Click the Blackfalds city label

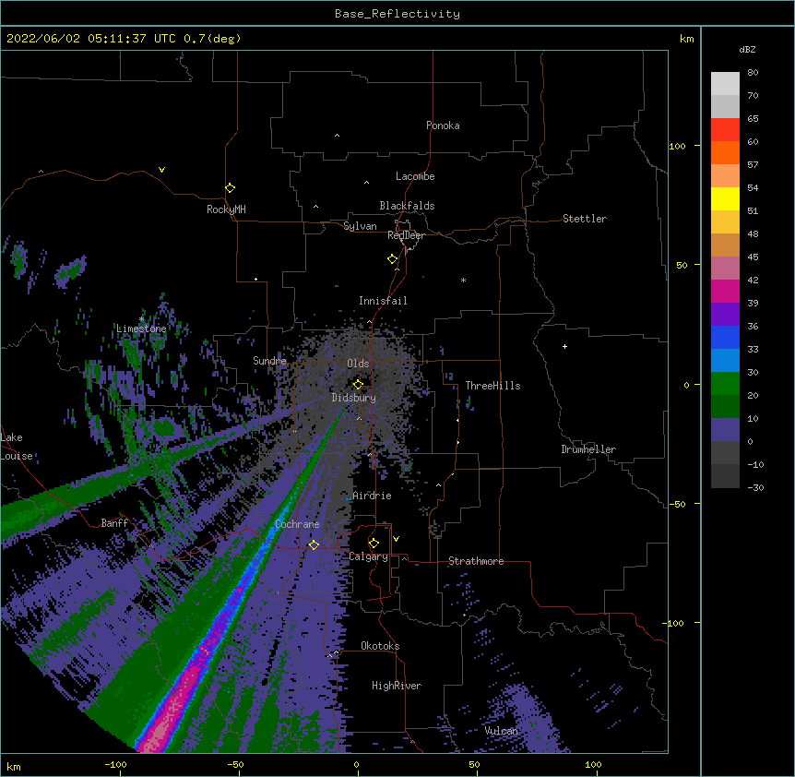coord(407,206)
